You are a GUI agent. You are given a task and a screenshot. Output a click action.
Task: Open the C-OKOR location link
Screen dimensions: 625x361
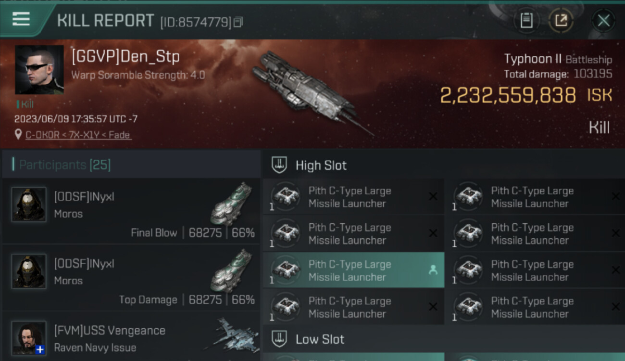(78, 135)
